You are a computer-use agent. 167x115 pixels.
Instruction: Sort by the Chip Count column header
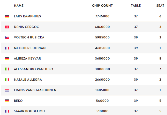[x=102, y=5]
